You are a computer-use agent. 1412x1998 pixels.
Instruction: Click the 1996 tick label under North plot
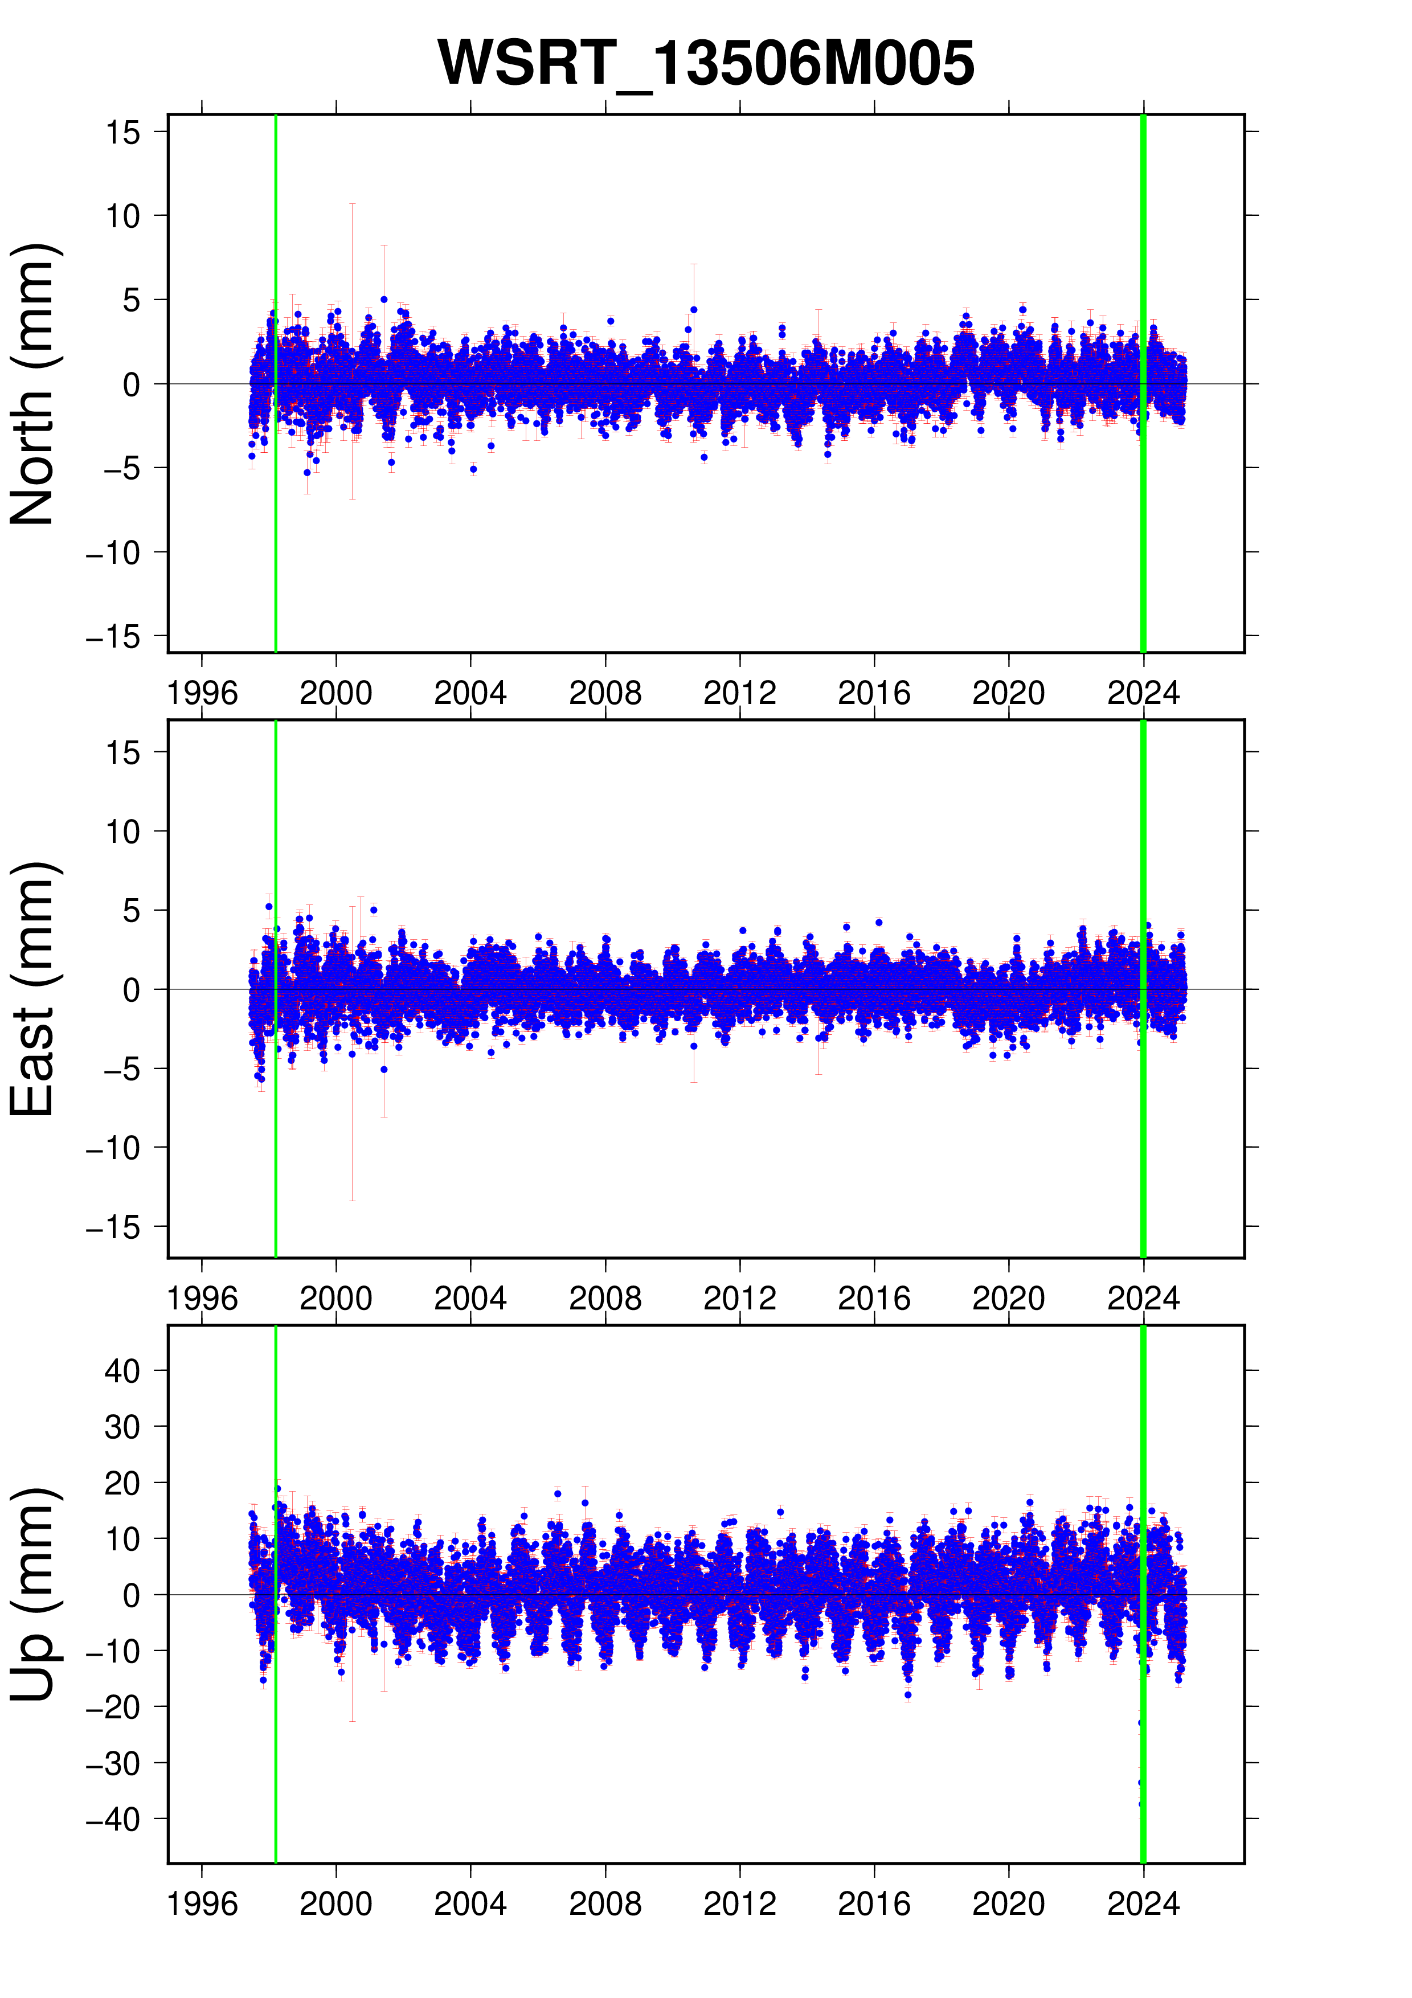[202, 694]
